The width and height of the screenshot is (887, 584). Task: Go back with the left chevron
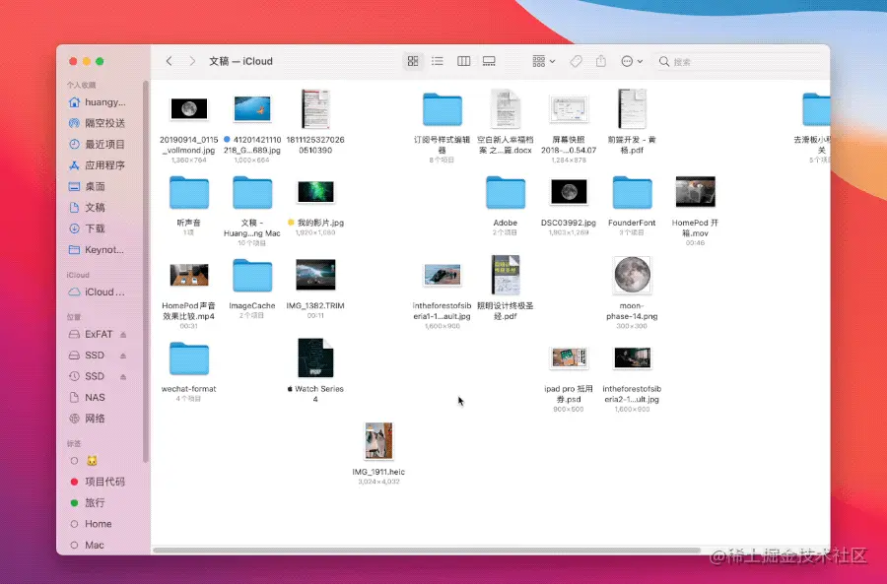coord(169,61)
